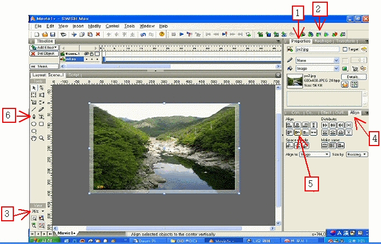Viewport: 381px width, 244px height.
Task: Click the Save toolbar icon
Action: 53,34
